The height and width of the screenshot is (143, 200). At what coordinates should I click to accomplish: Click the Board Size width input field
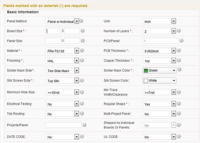(53, 31)
